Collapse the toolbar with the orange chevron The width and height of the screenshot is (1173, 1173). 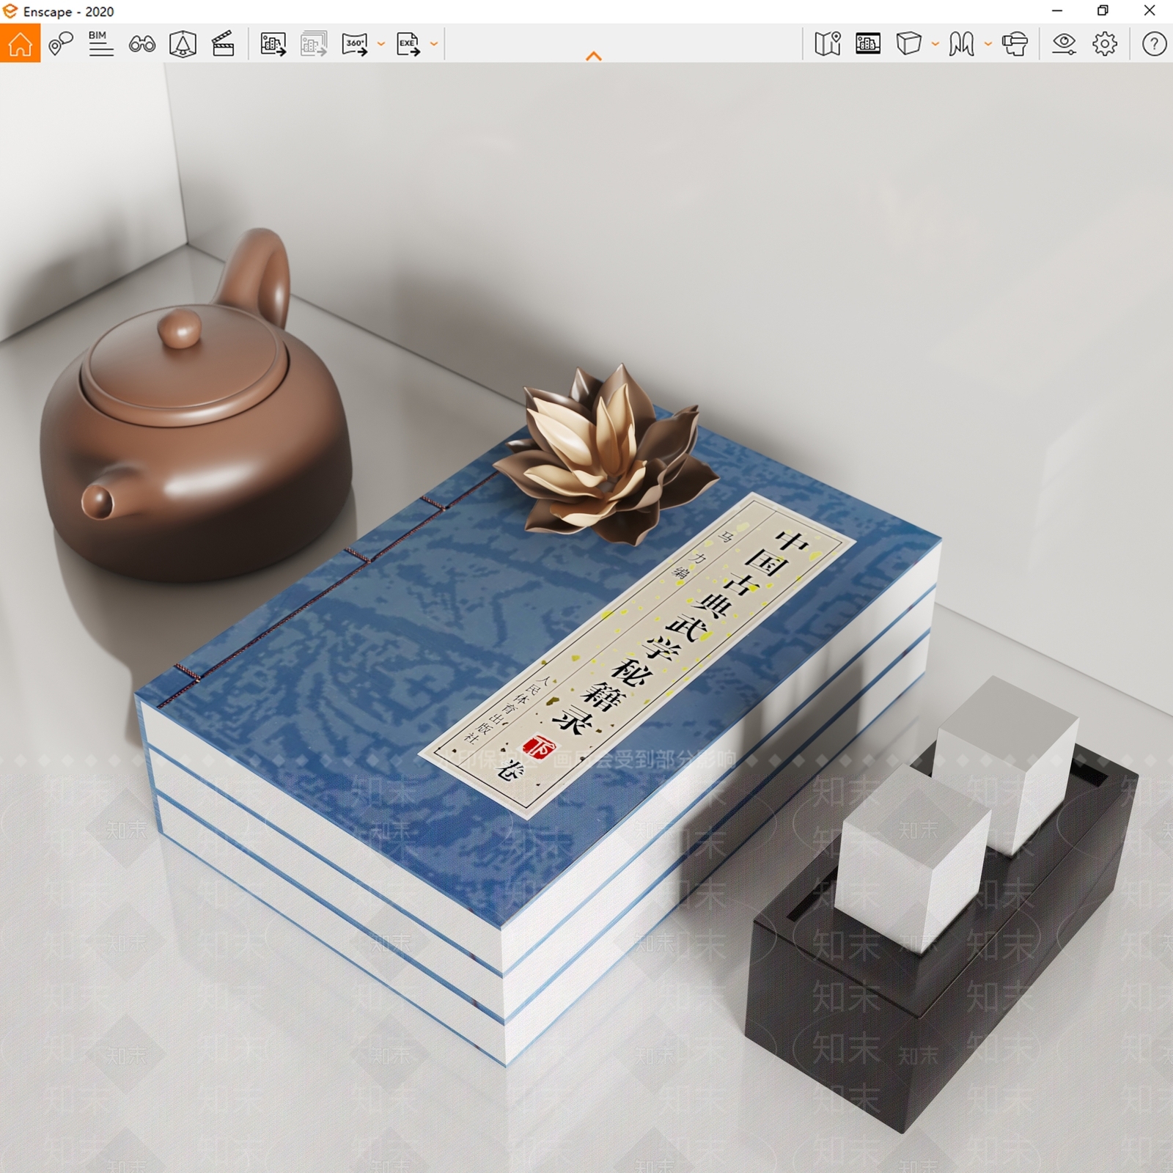coord(594,56)
